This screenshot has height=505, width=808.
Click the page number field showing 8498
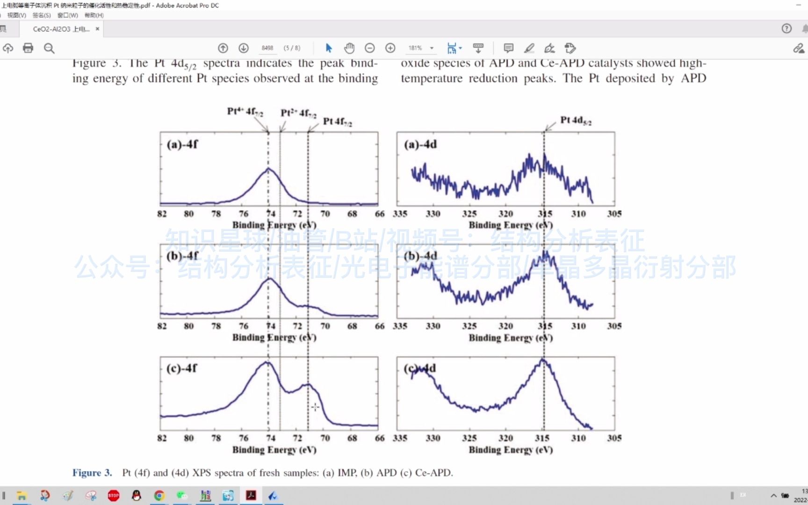tap(267, 48)
